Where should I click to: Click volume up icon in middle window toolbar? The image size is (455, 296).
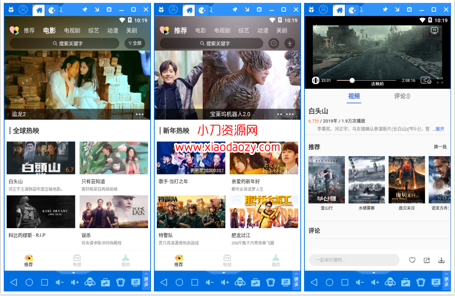point(225,282)
